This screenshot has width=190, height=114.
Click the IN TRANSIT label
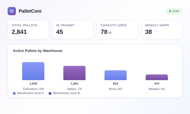pyautogui.click(x=65, y=25)
